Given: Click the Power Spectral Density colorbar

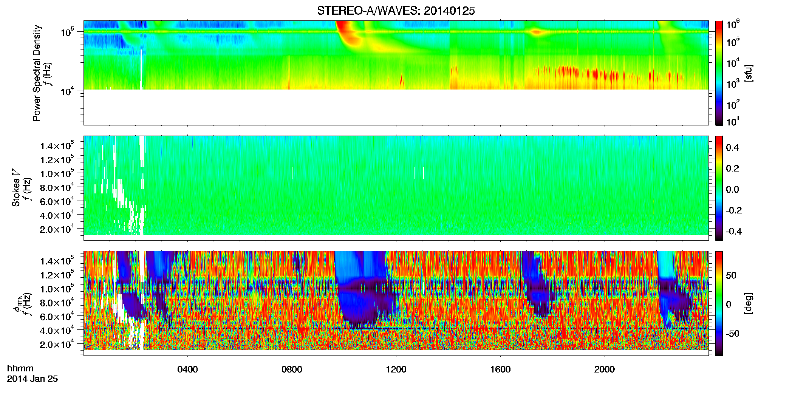Looking at the screenshot, I should 719,73.
